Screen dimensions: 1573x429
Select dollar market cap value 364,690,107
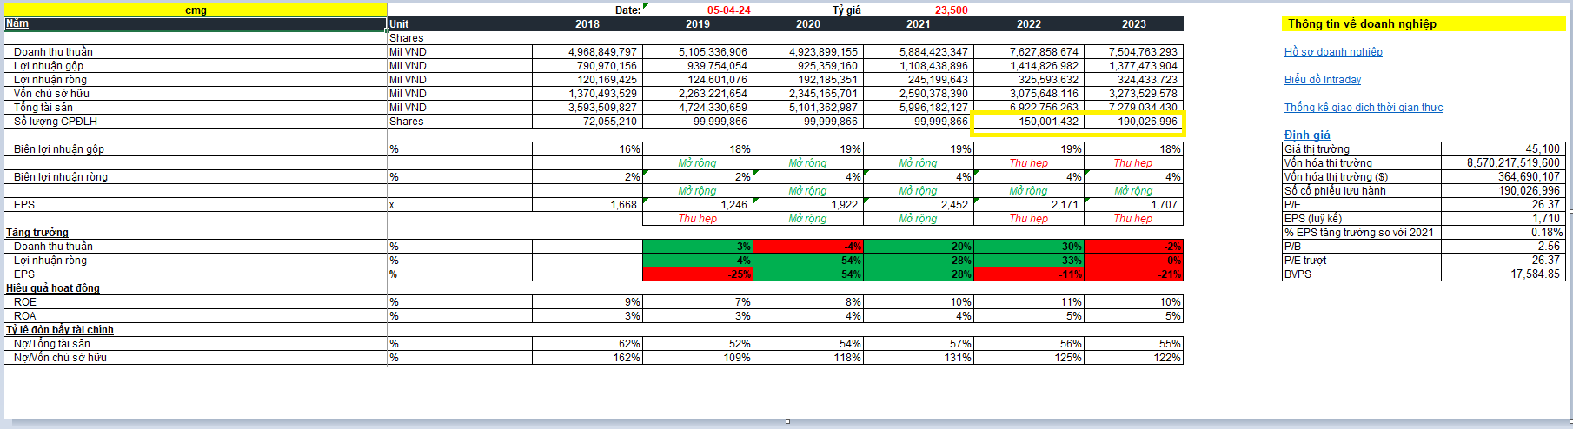tap(1502, 177)
